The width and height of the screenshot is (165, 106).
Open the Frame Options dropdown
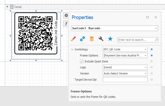[145, 55]
